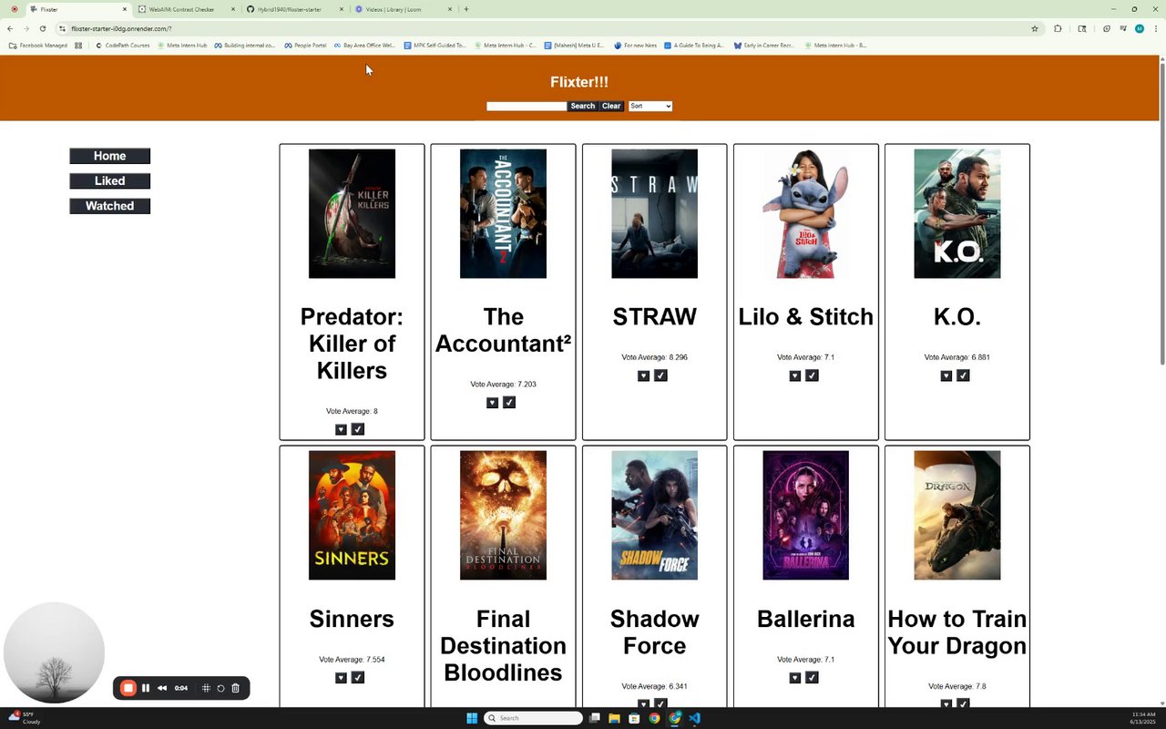Viewport: 1166px width, 729px height.
Task: Go to Home in sidebar
Action: click(x=110, y=156)
